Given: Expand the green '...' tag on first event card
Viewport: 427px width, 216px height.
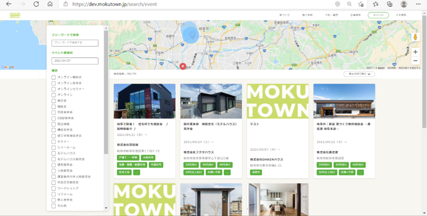Looking at the screenshot, I should point(137,172).
